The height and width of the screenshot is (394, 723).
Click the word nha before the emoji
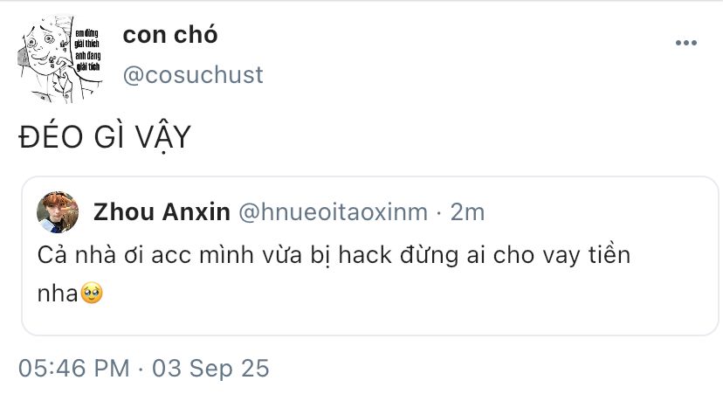pos(58,294)
